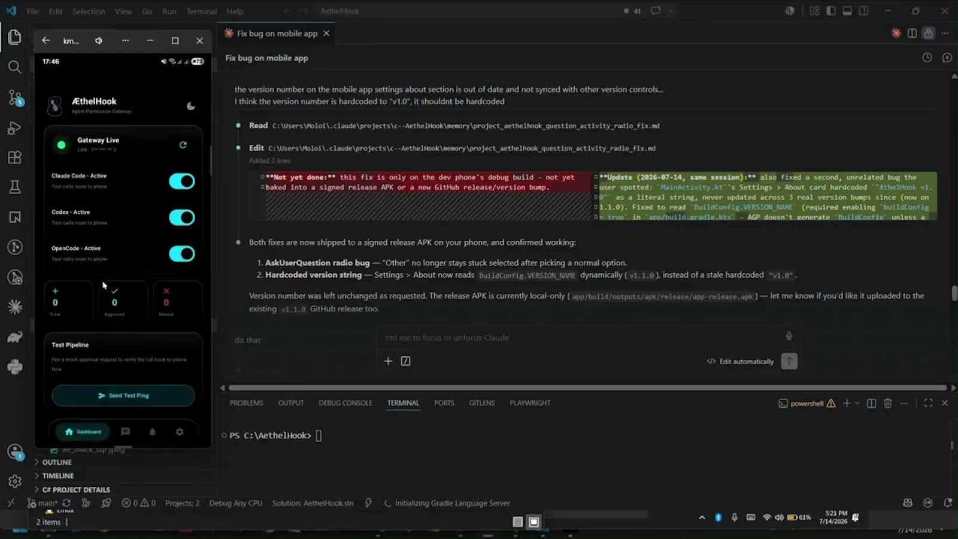
Task: Click the terminal prompt PS C:\AethelHook>
Action: point(270,435)
